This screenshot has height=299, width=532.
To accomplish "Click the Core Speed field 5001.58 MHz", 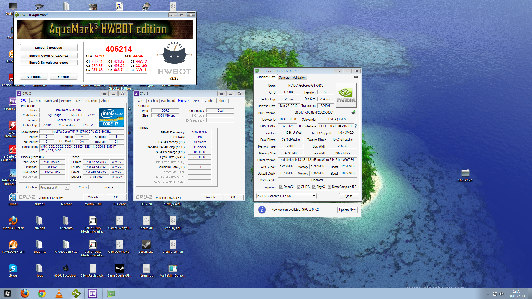I will [53, 162].
